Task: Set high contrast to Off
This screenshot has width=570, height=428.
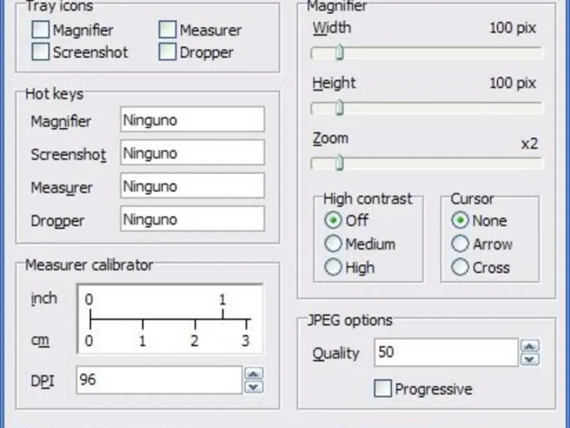Action: (333, 220)
